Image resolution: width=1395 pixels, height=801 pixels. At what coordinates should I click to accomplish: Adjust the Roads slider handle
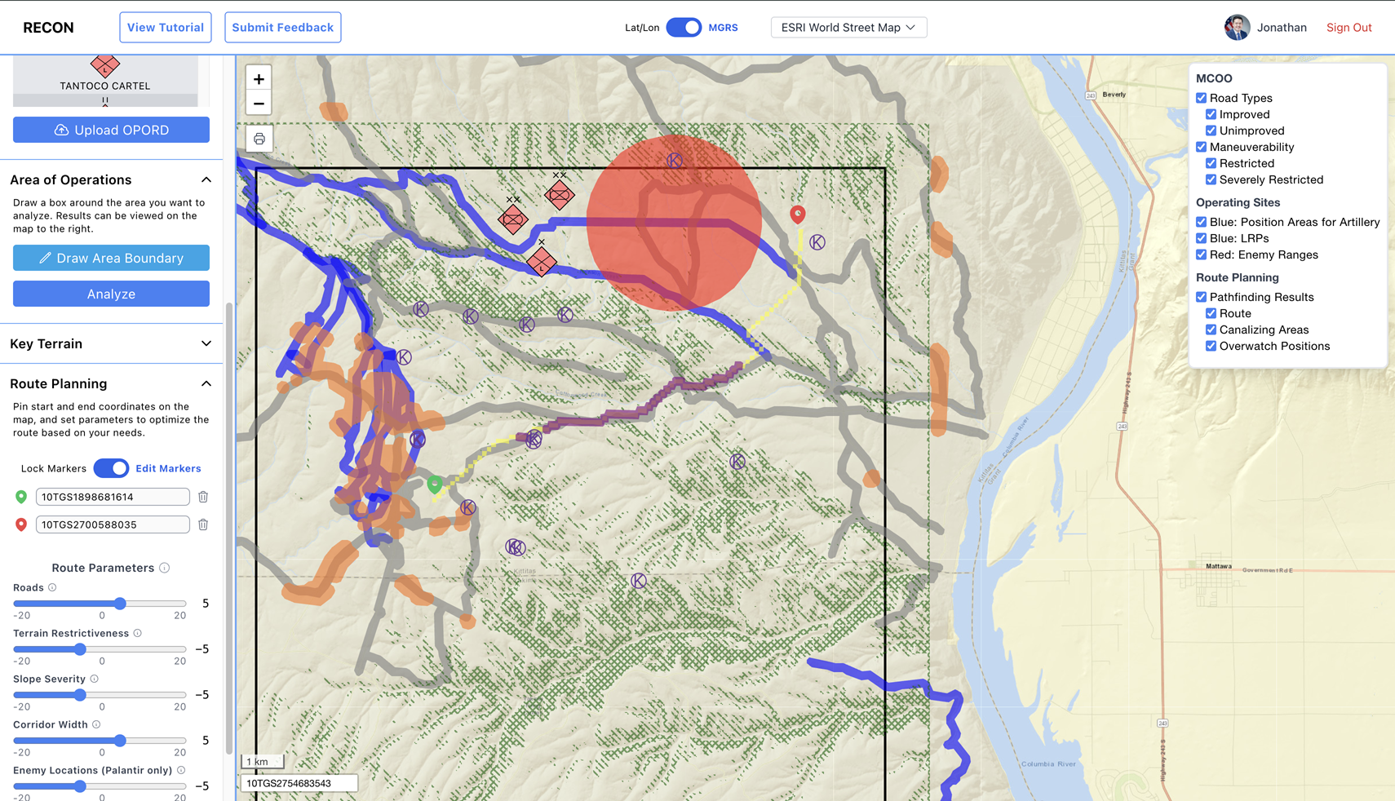(120, 604)
